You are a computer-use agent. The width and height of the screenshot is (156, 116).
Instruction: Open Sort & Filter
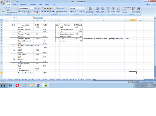[x=133, y=10]
